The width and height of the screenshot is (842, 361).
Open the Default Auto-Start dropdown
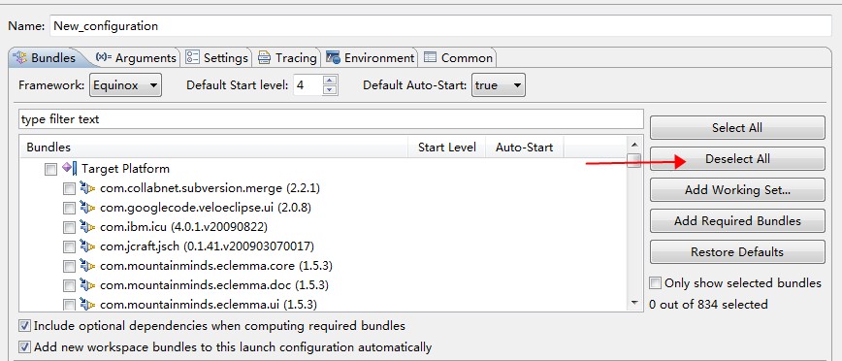click(x=499, y=85)
